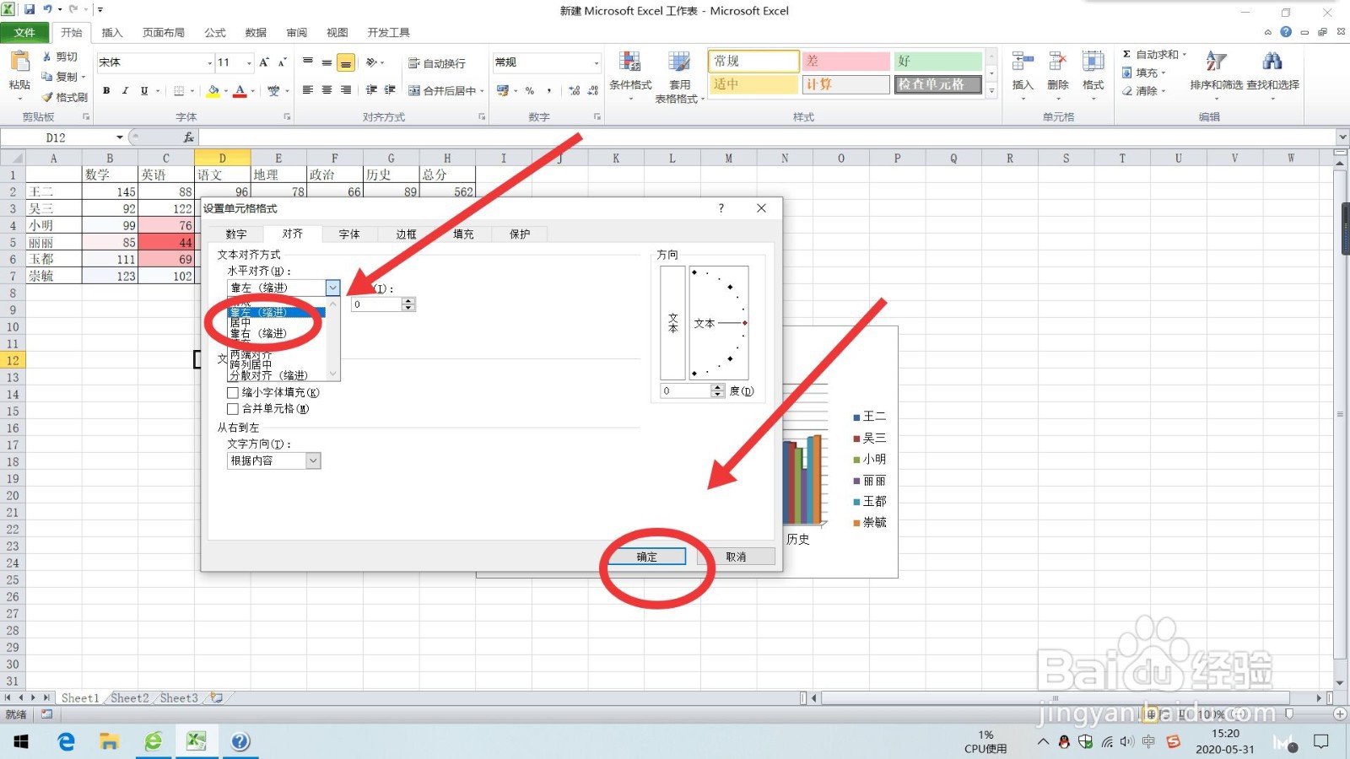Switch to 保护 tab in dialog

[520, 234]
